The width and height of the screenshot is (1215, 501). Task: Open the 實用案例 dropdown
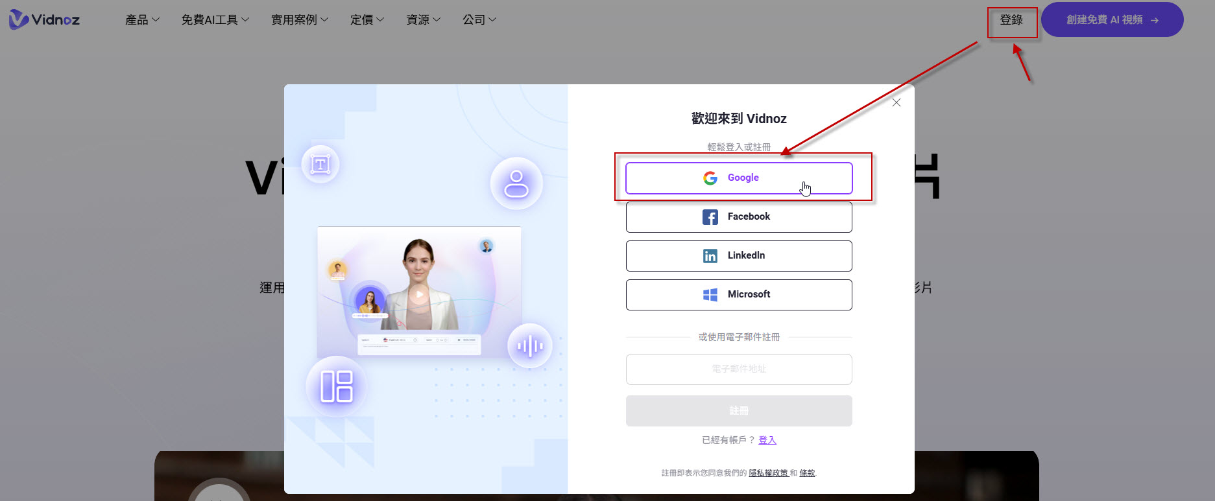300,20
